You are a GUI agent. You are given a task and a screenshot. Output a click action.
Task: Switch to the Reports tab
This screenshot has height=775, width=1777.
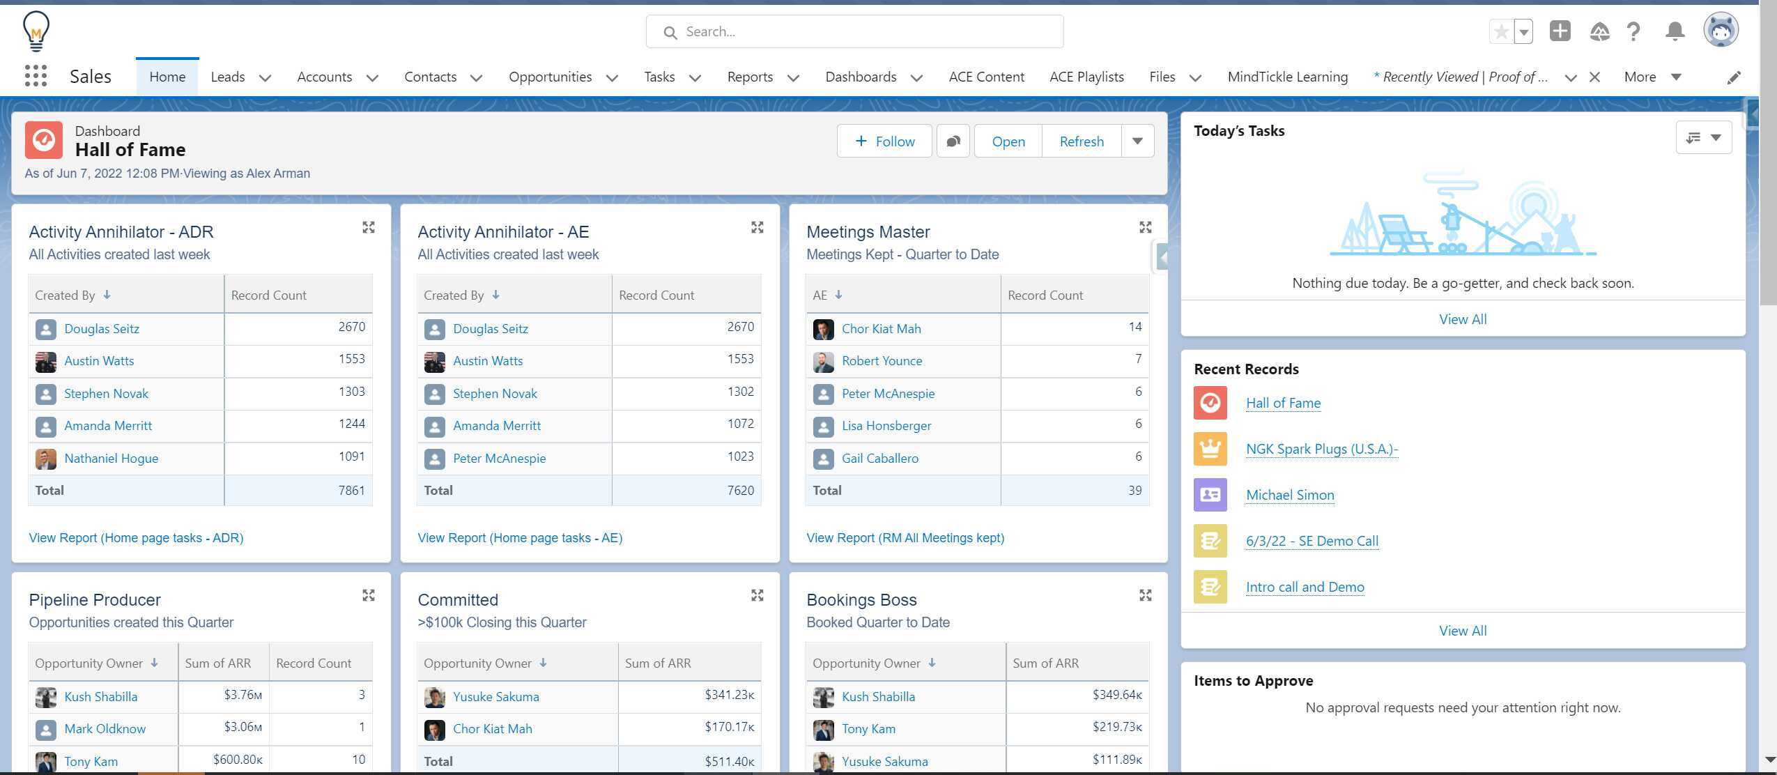point(749,77)
